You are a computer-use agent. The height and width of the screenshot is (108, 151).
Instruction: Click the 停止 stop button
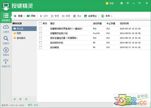click(x=77, y=16)
